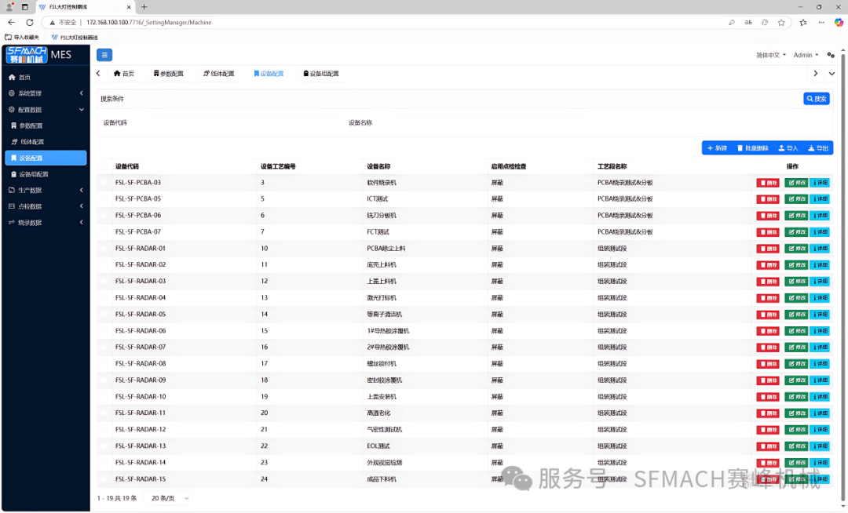Screen dimensions: 848x513
Task: Click the blue 搜索 search button
Action: (x=817, y=99)
